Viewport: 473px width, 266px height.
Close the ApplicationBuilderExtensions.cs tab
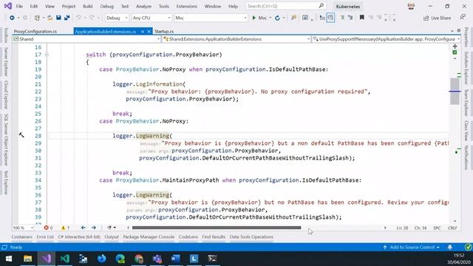pos(149,31)
